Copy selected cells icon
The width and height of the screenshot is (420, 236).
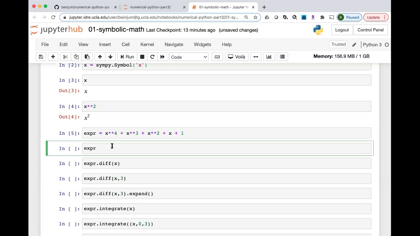[76, 57]
